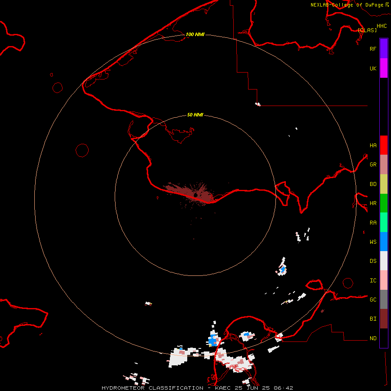Screen dimensions: 391x391
Task: Click the WS legend label
Action: 373,242
